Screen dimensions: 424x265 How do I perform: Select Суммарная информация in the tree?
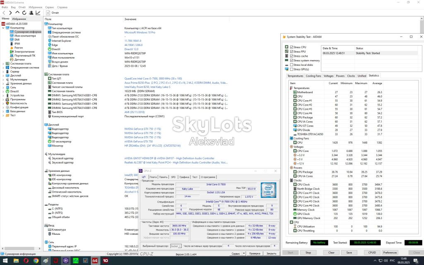[28, 31]
